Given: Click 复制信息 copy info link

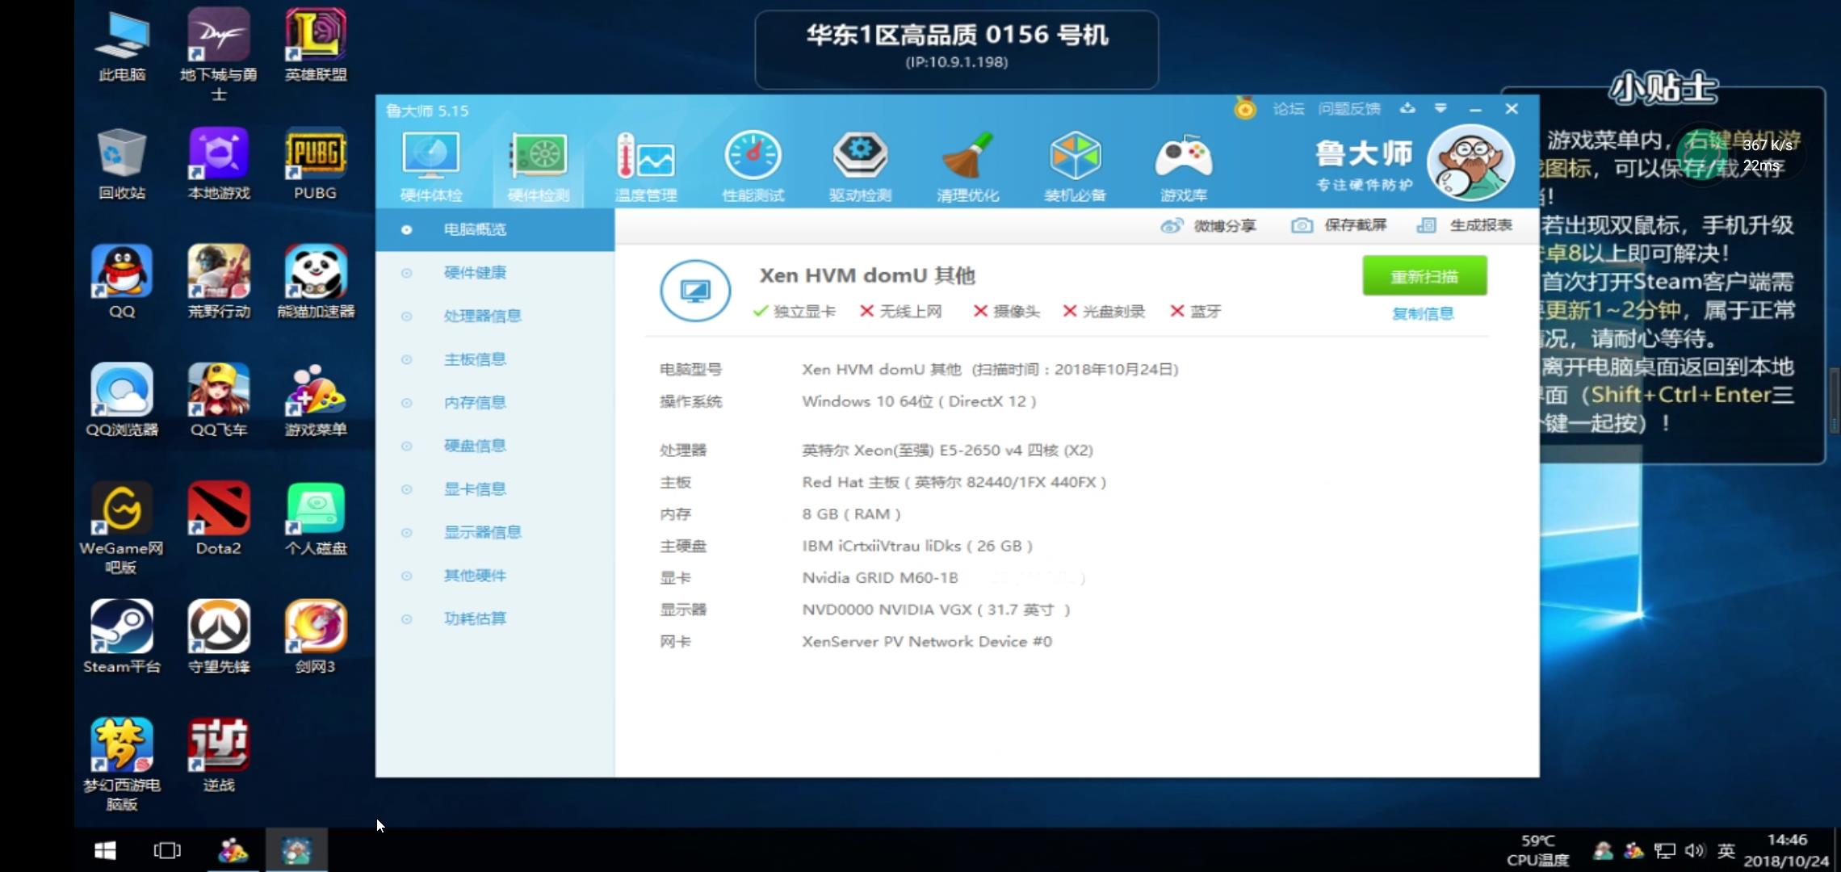Looking at the screenshot, I should (x=1423, y=313).
